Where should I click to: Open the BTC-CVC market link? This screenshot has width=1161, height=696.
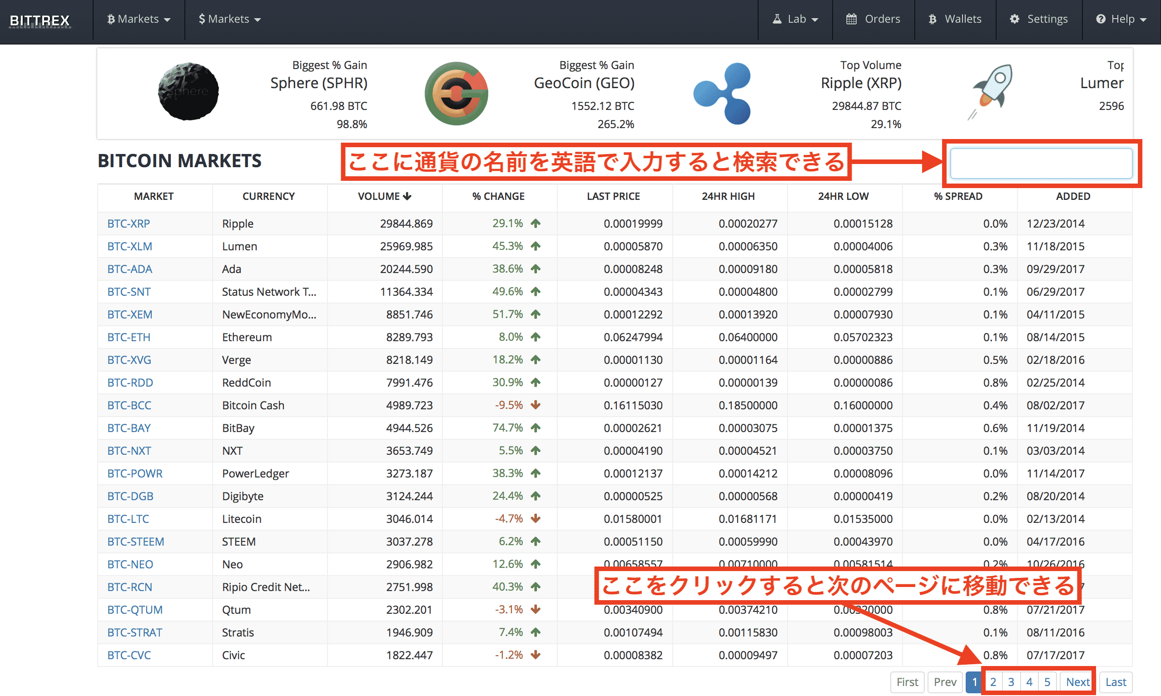129,656
